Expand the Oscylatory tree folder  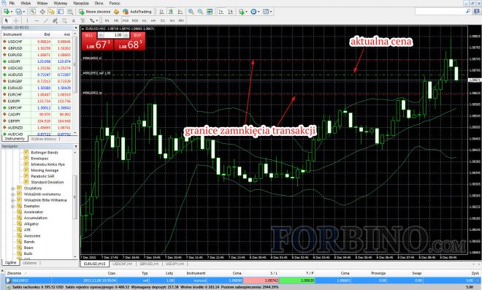13,188
